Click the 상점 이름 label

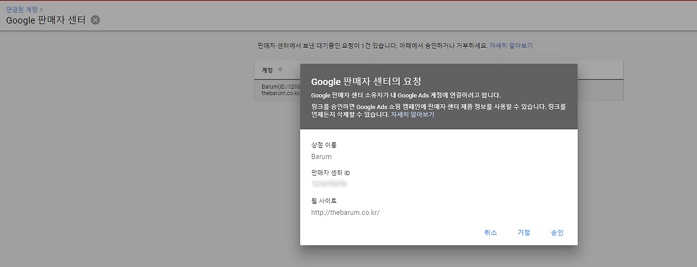click(324, 145)
